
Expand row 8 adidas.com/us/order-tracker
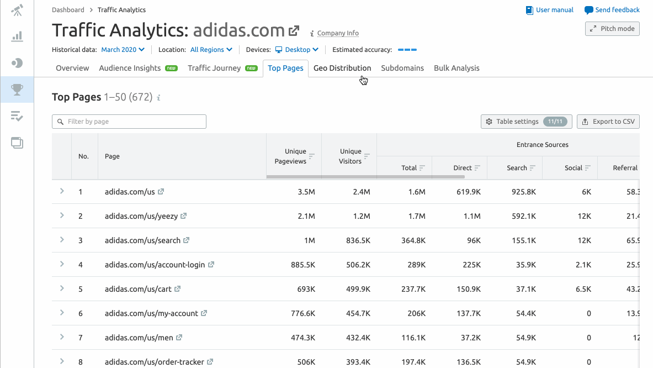[x=62, y=361]
